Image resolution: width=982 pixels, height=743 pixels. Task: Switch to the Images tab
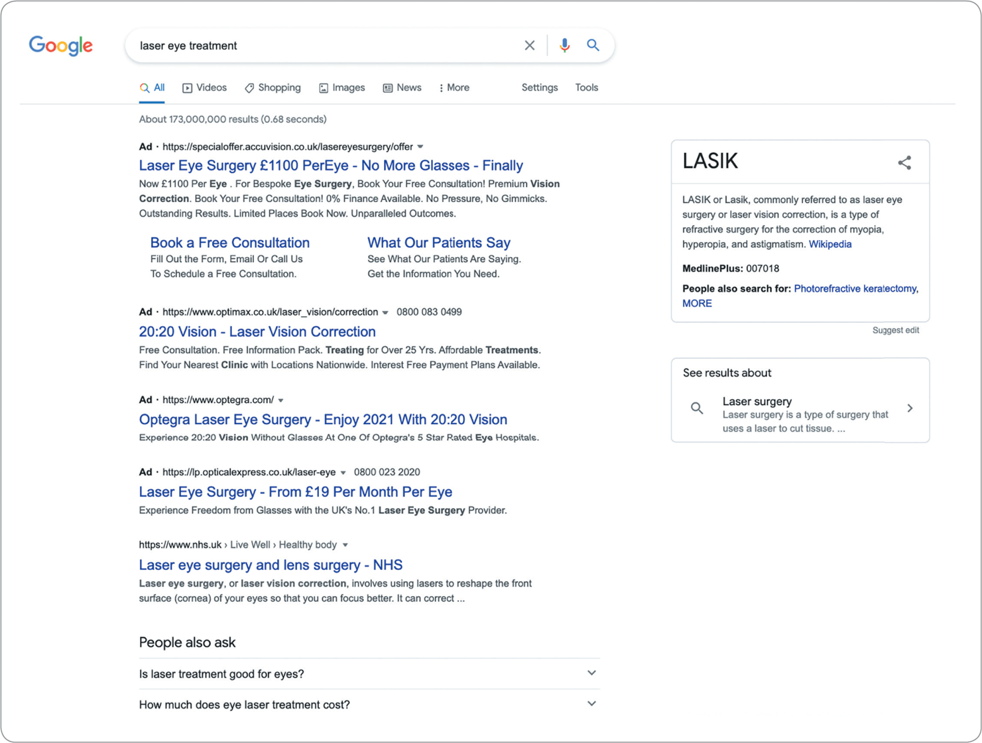341,87
